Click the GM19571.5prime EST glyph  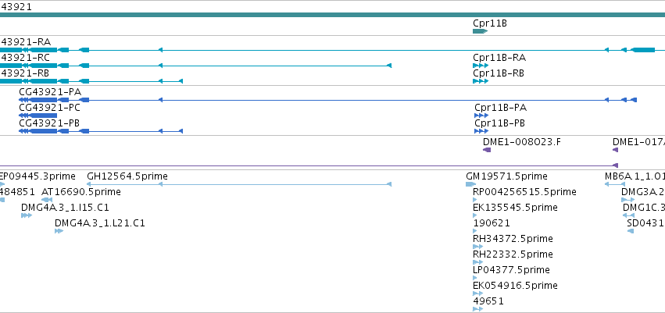click(x=470, y=184)
